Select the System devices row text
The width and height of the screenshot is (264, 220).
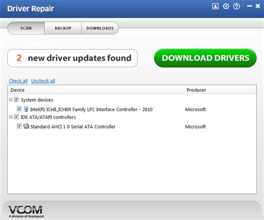[x=37, y=100]
